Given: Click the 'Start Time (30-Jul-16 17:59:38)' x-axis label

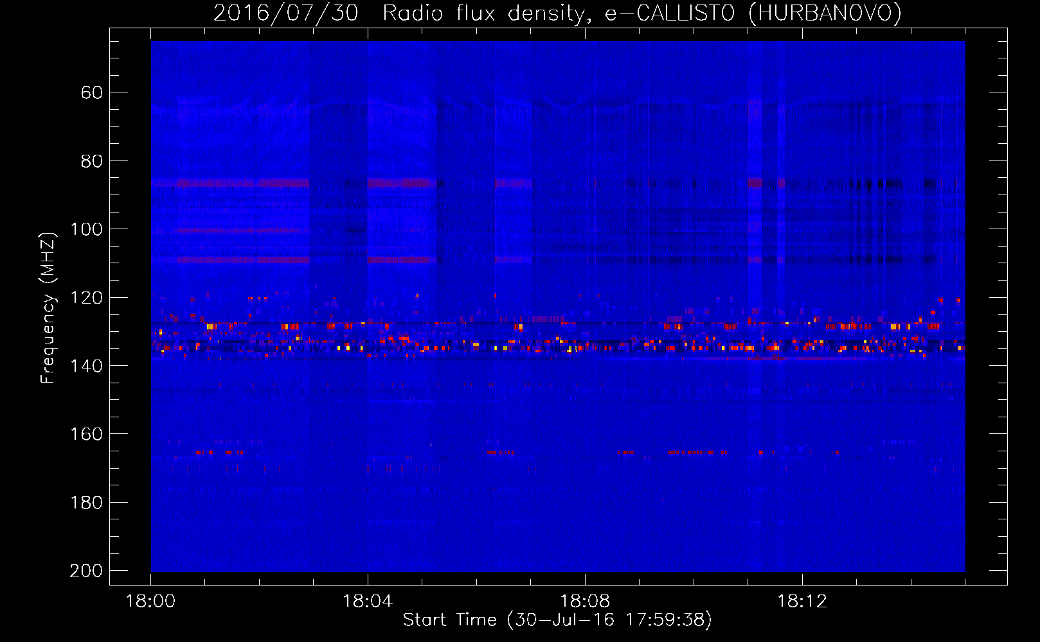Looking at the screenshot, I should [x=557, y=620].
